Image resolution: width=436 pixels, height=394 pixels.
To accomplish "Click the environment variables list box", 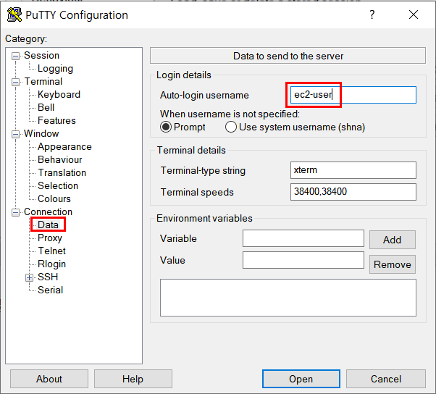I will (x=288, y=298).
